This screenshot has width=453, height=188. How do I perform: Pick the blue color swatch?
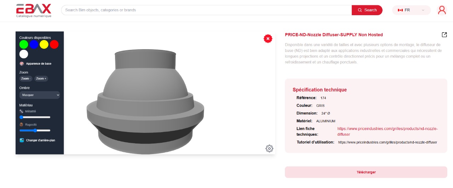click(x=34, y=44)
